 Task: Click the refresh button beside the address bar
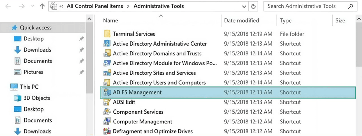[x=253, y=6]
